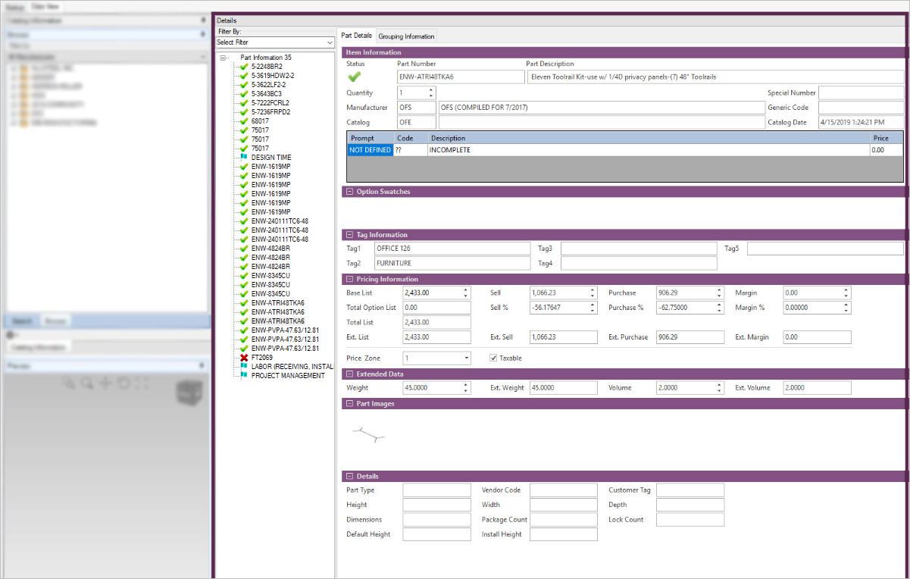Click the Tag2 field showing FURNITURE
Screen dimensions: 910x579
pyautogui.click(x=452, y=263)
